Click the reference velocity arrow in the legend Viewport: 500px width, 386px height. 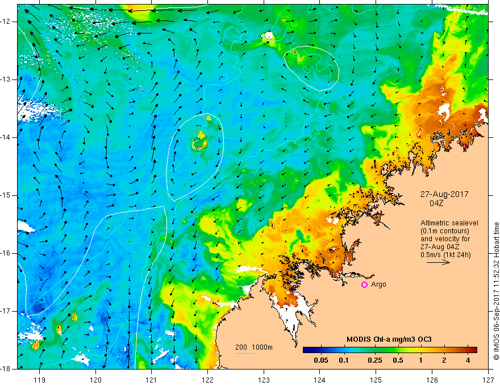click(438, 262)
